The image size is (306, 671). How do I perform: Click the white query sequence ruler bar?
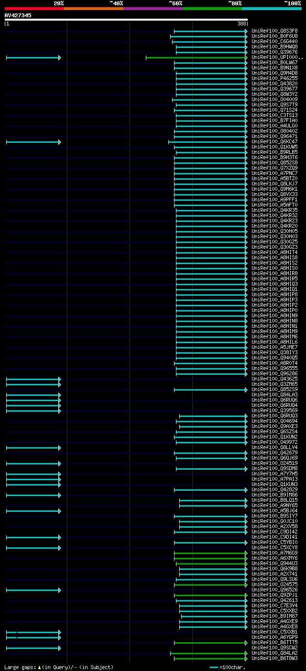pyautogui.click(x=126, y=20)
